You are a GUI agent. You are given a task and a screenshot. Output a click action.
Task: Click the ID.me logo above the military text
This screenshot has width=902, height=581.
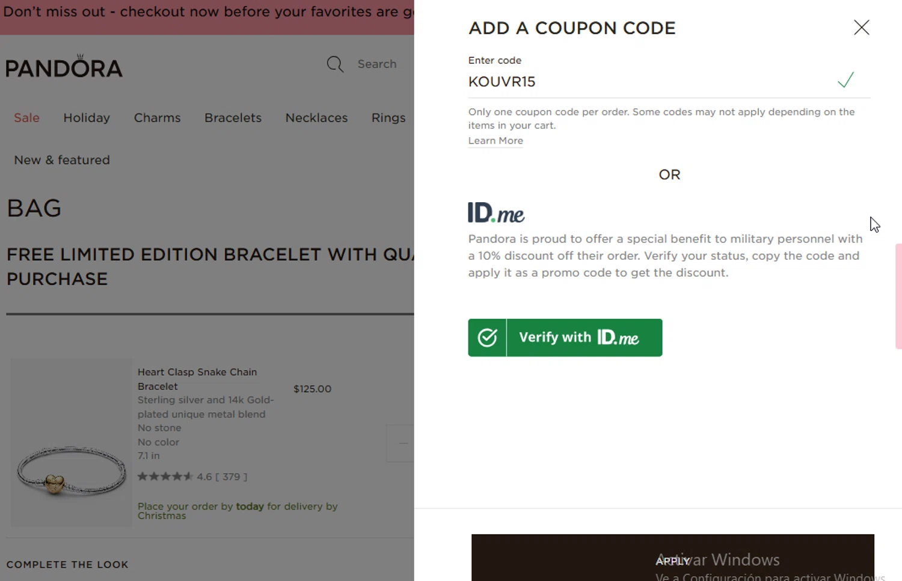point(496,213)
